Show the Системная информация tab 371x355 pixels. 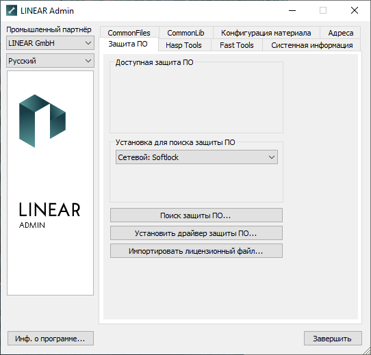pos(312,45)
